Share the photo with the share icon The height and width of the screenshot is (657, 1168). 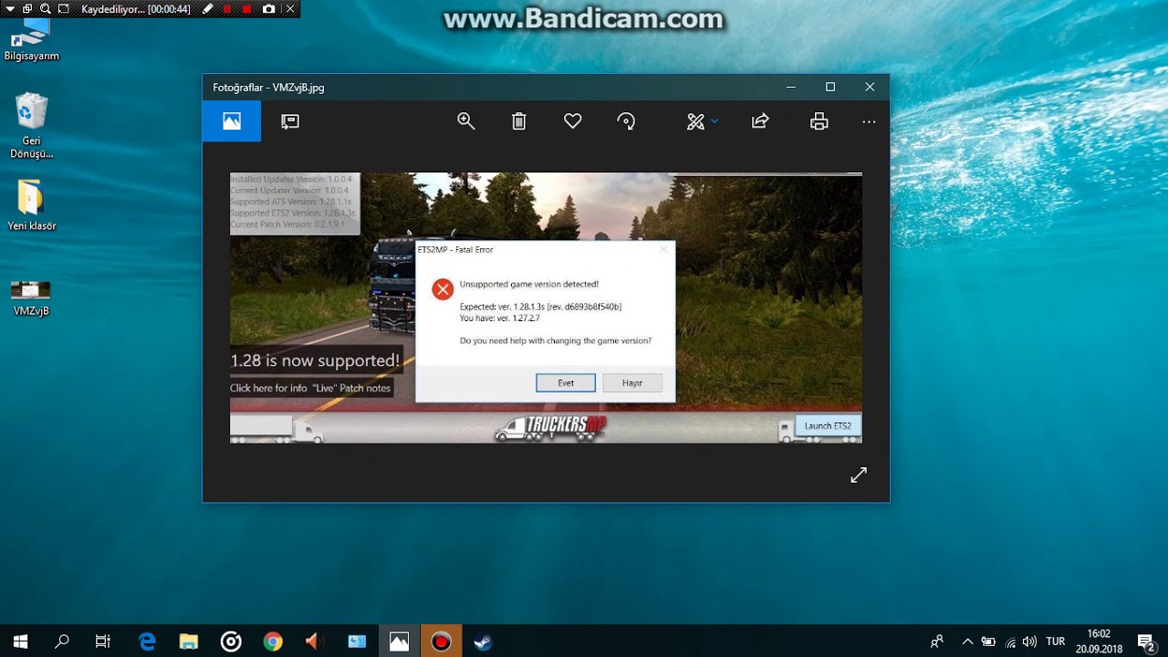tap(760, 121)
